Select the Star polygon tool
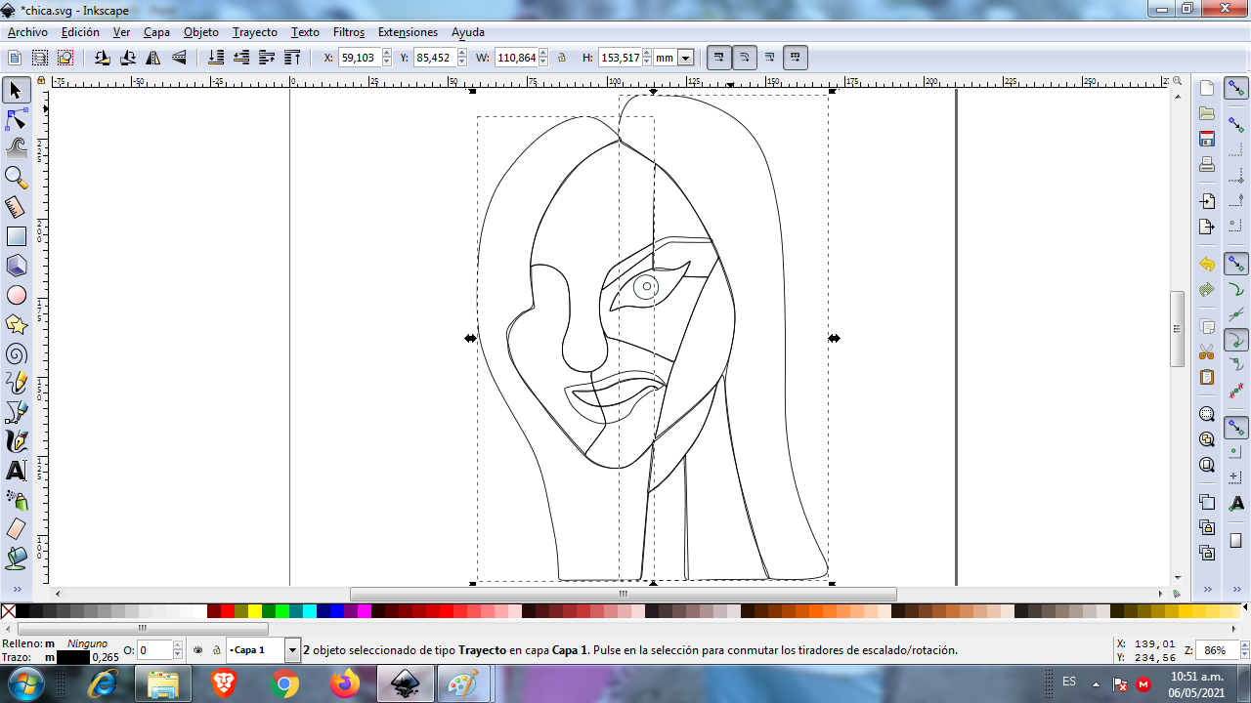 click(x=16, y=324)
